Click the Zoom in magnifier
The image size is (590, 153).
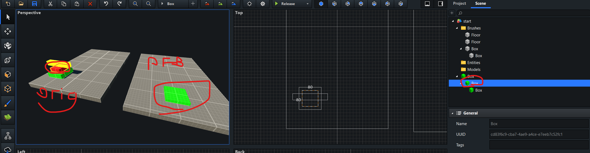click(x=135, y=4)
